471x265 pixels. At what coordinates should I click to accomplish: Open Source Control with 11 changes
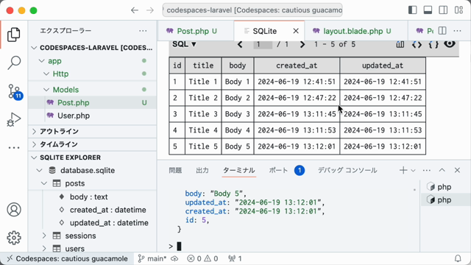pos(14,91)
